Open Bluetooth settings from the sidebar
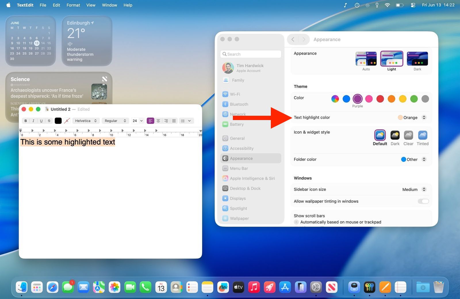This screenshot has height=299, width=460. tap(239, 104)
